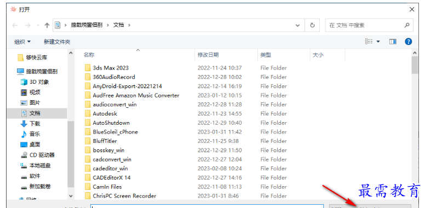Click the Forward navigation arrow
Image resolution: width=425 pixels, height=208 pixels.
tap(27, 25)
